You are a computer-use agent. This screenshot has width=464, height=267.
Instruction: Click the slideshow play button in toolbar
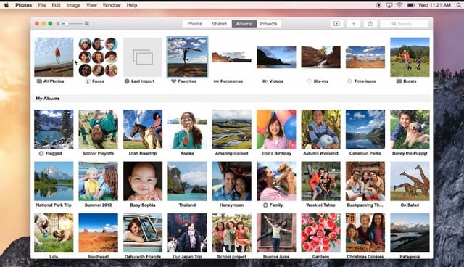pyautogui.click(x=336, y=24)
